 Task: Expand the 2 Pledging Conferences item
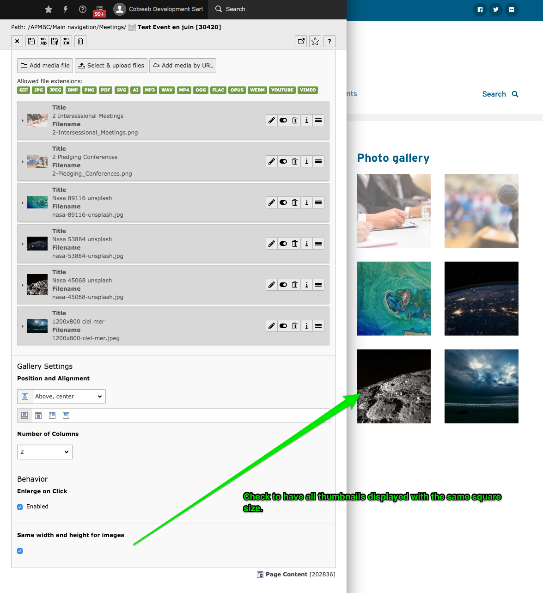coord(22,161)
